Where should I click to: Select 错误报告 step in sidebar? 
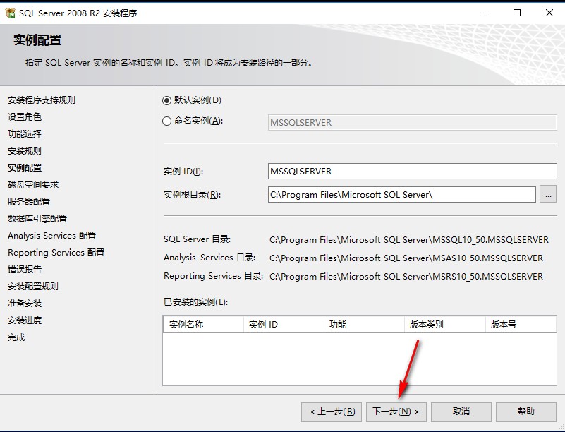tap(25, 270)
